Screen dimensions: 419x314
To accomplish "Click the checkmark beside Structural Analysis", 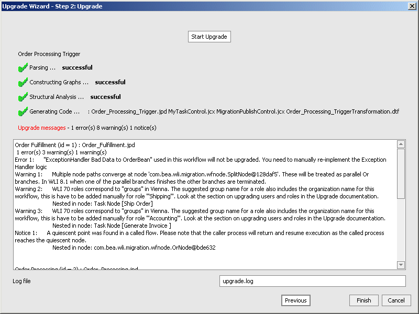I will (23, 97).
